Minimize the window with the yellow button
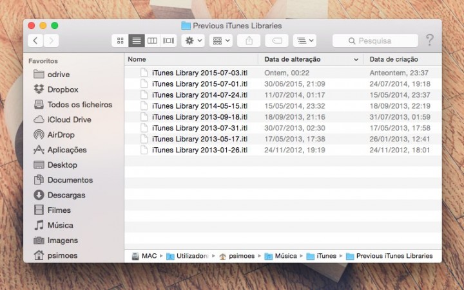Screen dimensions: 464x290 point(43,25)
